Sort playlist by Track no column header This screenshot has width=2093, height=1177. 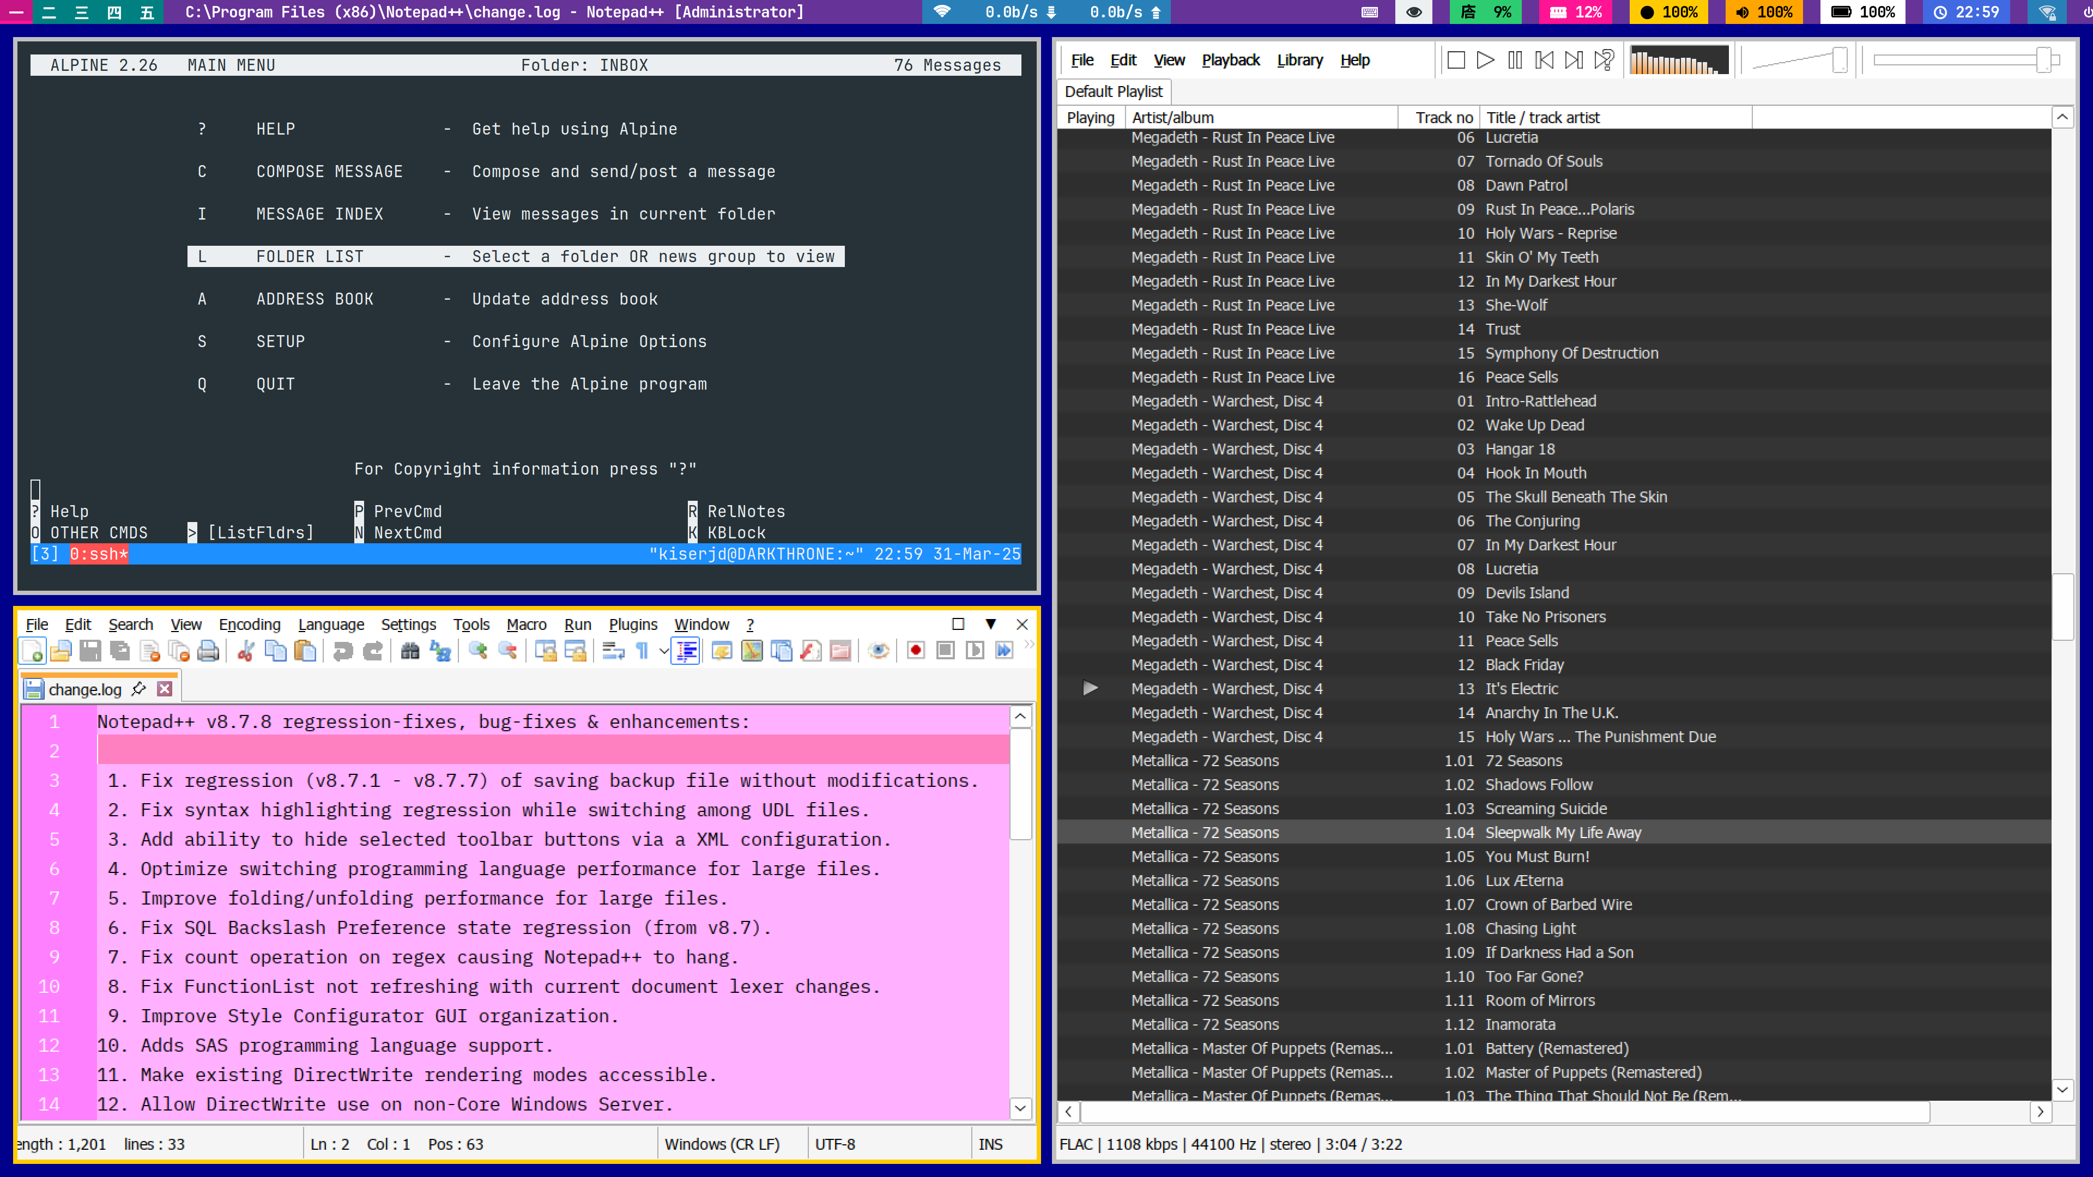click(x=1439, y=118)
